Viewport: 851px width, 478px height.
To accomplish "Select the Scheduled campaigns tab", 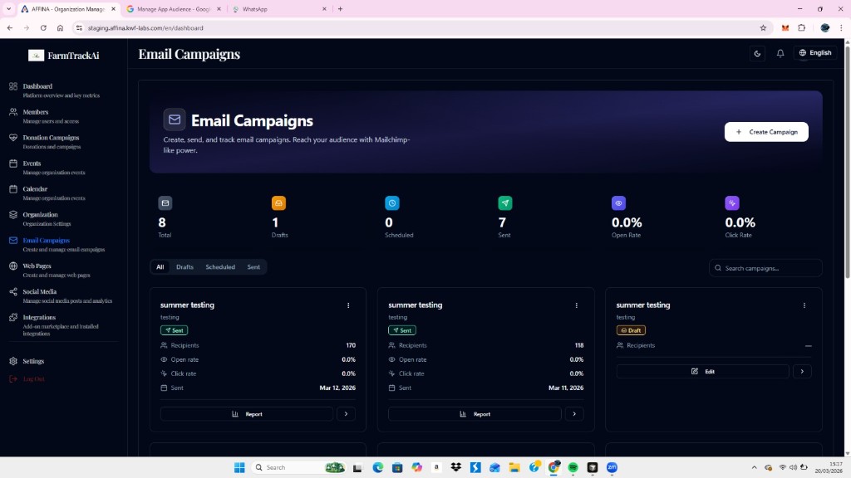I will coord(220,266).
